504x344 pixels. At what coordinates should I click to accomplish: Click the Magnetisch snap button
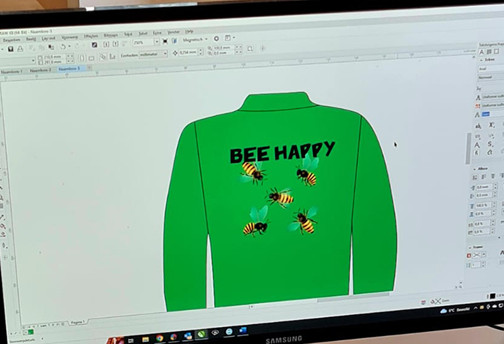pyautogui.click(x=195, y=39)
